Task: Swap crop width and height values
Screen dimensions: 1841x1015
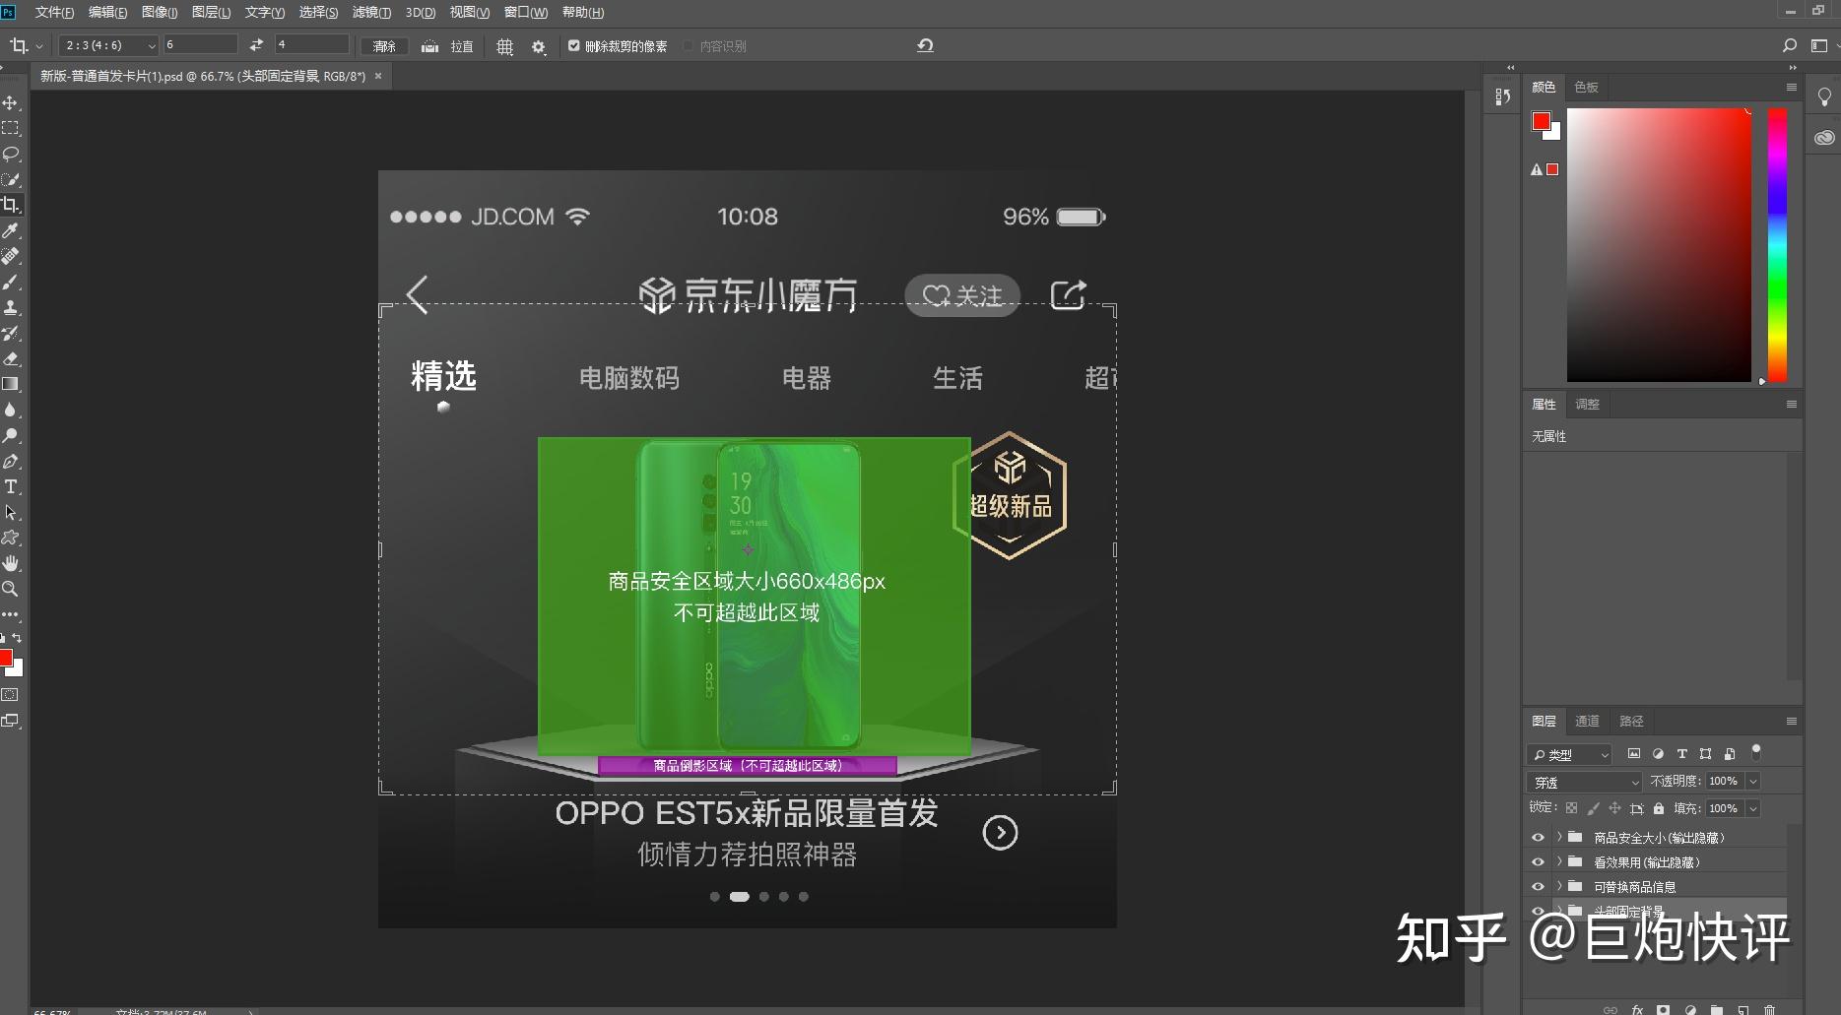Action: [256, 45]
